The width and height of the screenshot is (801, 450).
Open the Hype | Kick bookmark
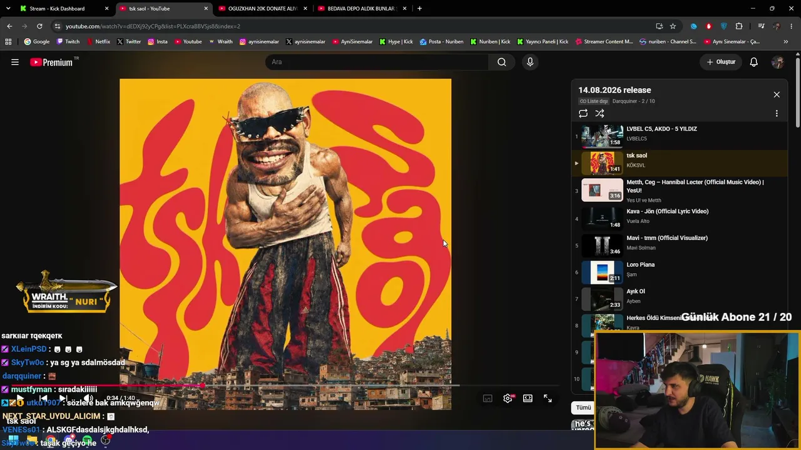coord(396,42)
